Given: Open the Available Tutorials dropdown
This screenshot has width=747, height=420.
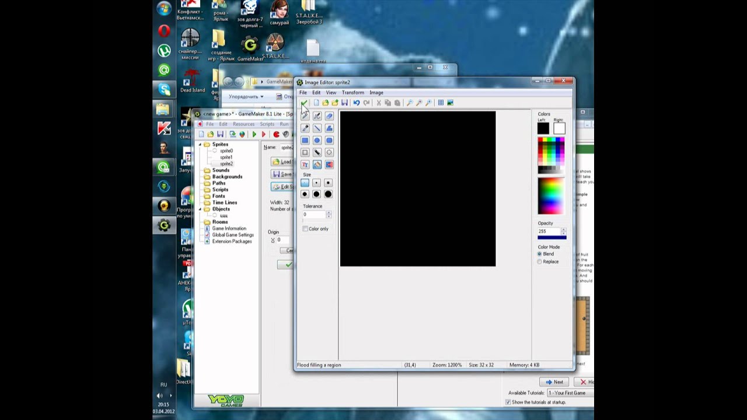Looking at the screenshot, I should (570, 393).
